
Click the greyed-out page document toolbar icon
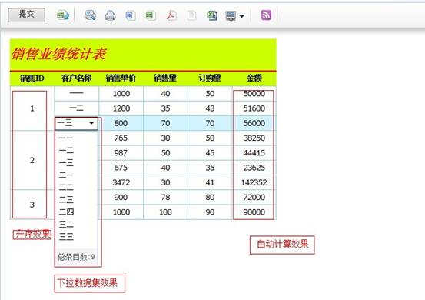coord(191,15)
